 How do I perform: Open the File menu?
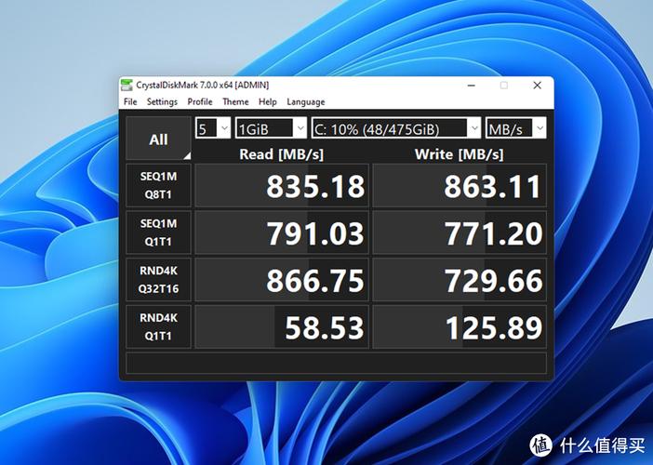pyautogui.click(x=130, y=102)
